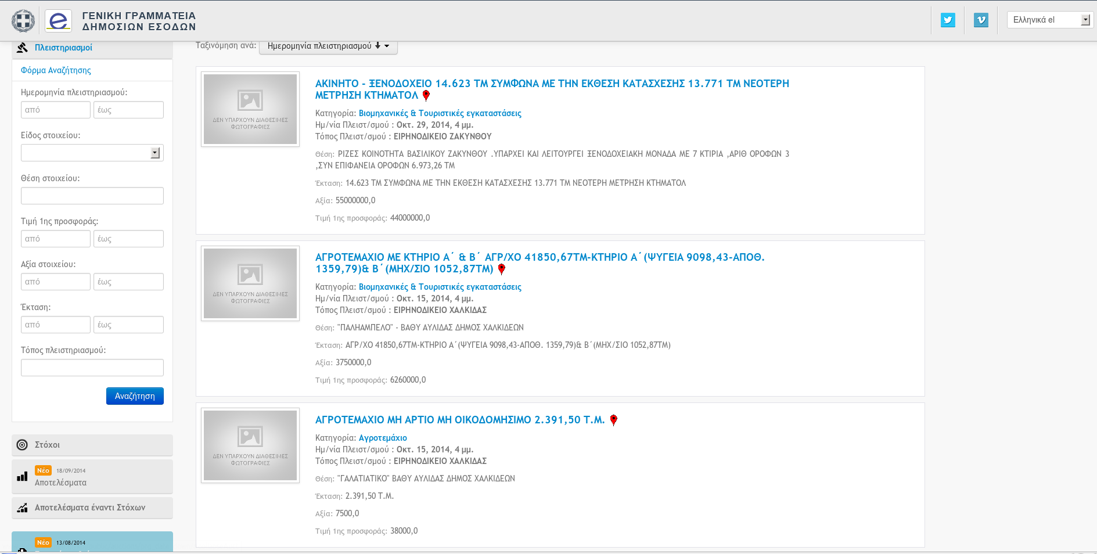Click map pin beside hotel listing title
The width and height of the screenshot is (1097, 554).
click(x=426, y=96)
